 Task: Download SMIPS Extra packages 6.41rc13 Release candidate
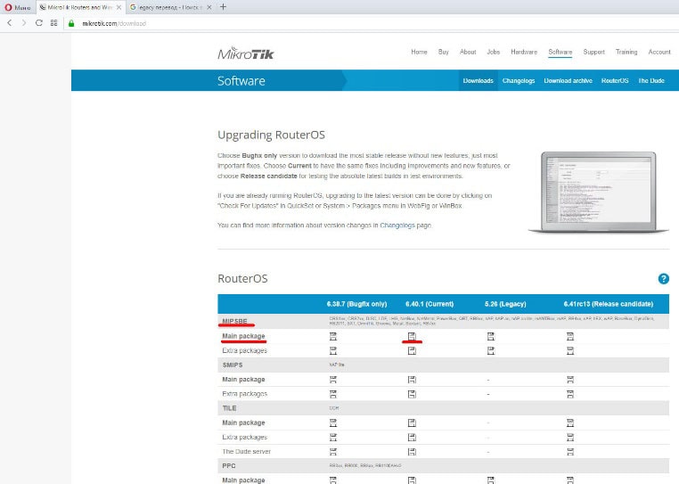coord(570,394)
